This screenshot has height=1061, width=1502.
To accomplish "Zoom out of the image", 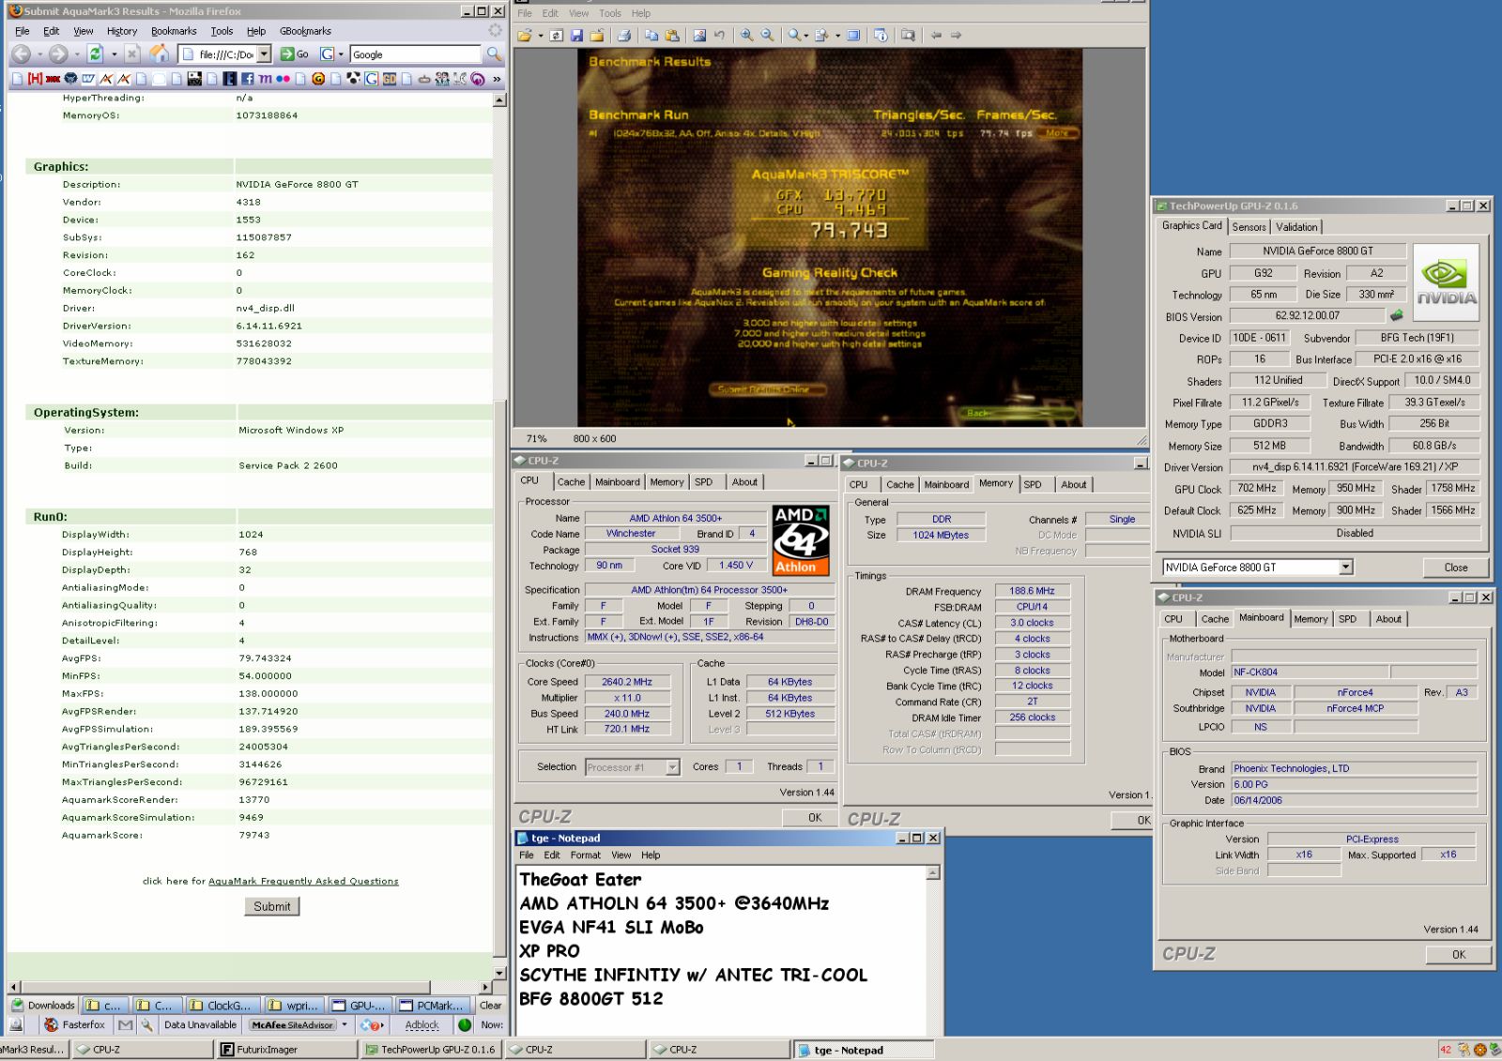I will 767,36.
